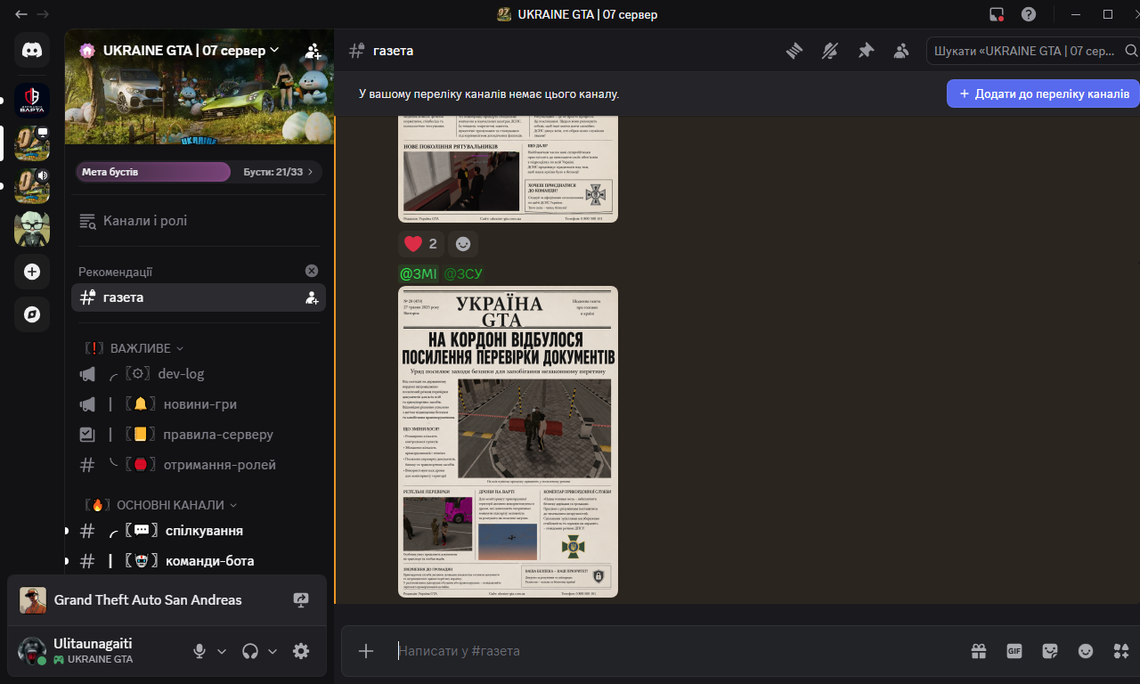The height and width of the screenshot is (684, 1140).
Task: Click the @ЗСУ role mention
Action: coord(463,274)
